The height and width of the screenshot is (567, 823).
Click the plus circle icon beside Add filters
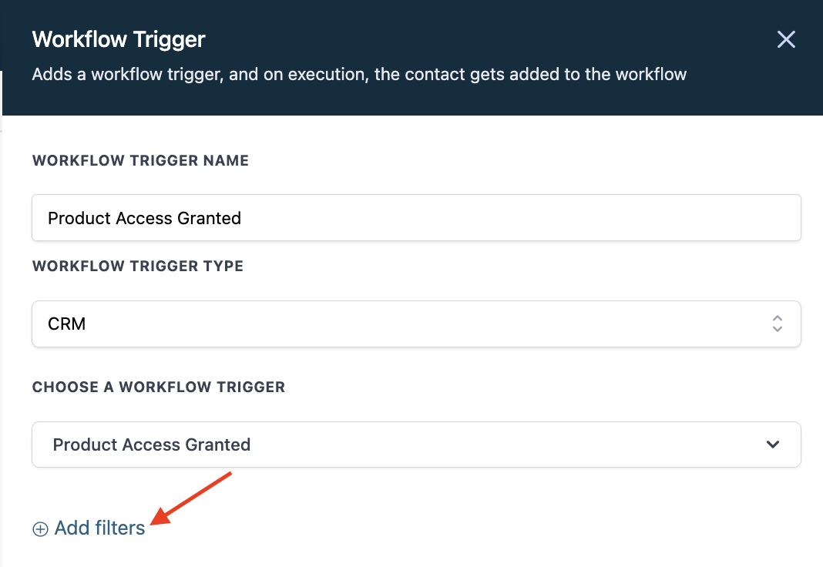coord(40,528)
